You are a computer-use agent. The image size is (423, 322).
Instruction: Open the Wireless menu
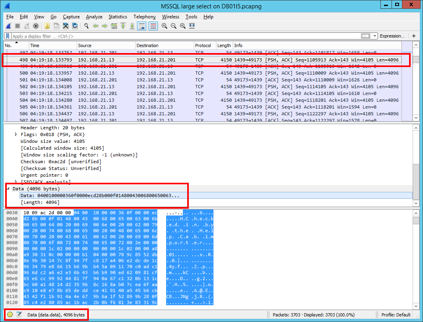click(x=170, y=17)
